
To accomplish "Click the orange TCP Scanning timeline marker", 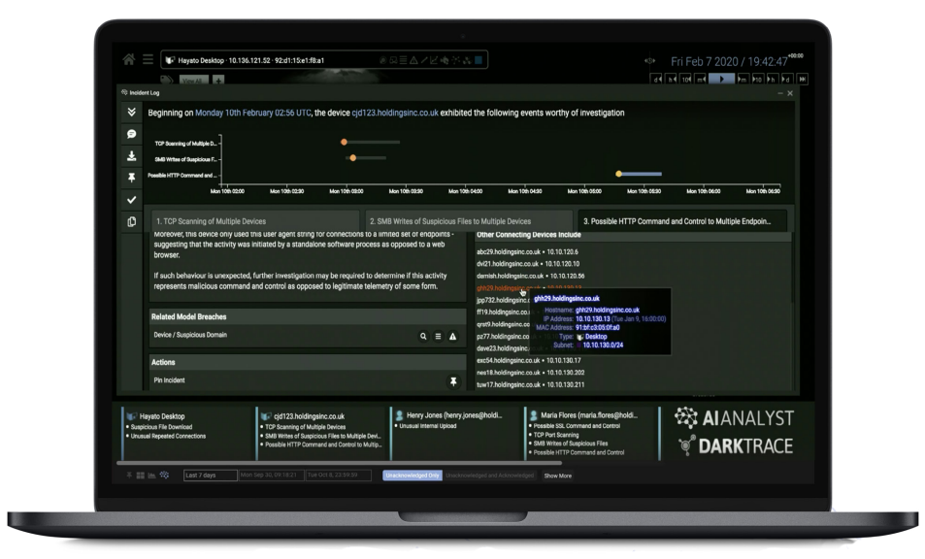I will pyautogui.click(x=344, y=143).
